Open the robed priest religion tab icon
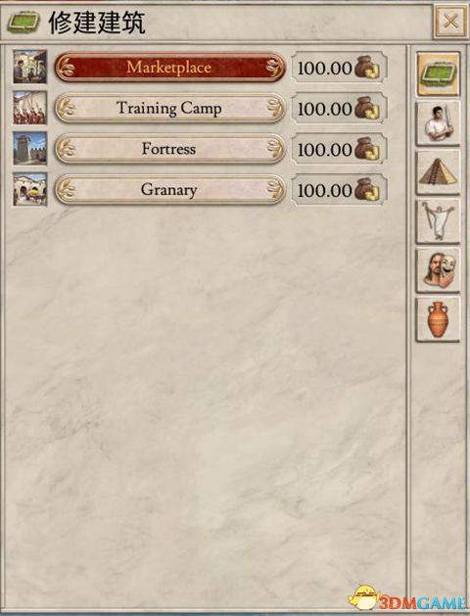Viewport: 470px width, 616px height. click(438, 221)
